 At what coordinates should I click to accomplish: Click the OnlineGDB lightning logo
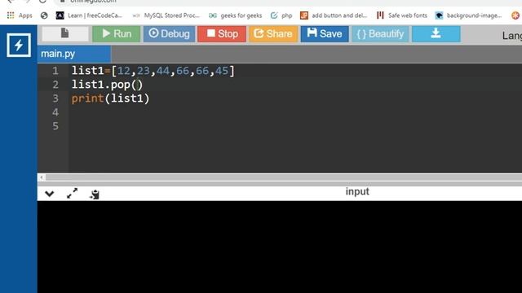[19, 45]
